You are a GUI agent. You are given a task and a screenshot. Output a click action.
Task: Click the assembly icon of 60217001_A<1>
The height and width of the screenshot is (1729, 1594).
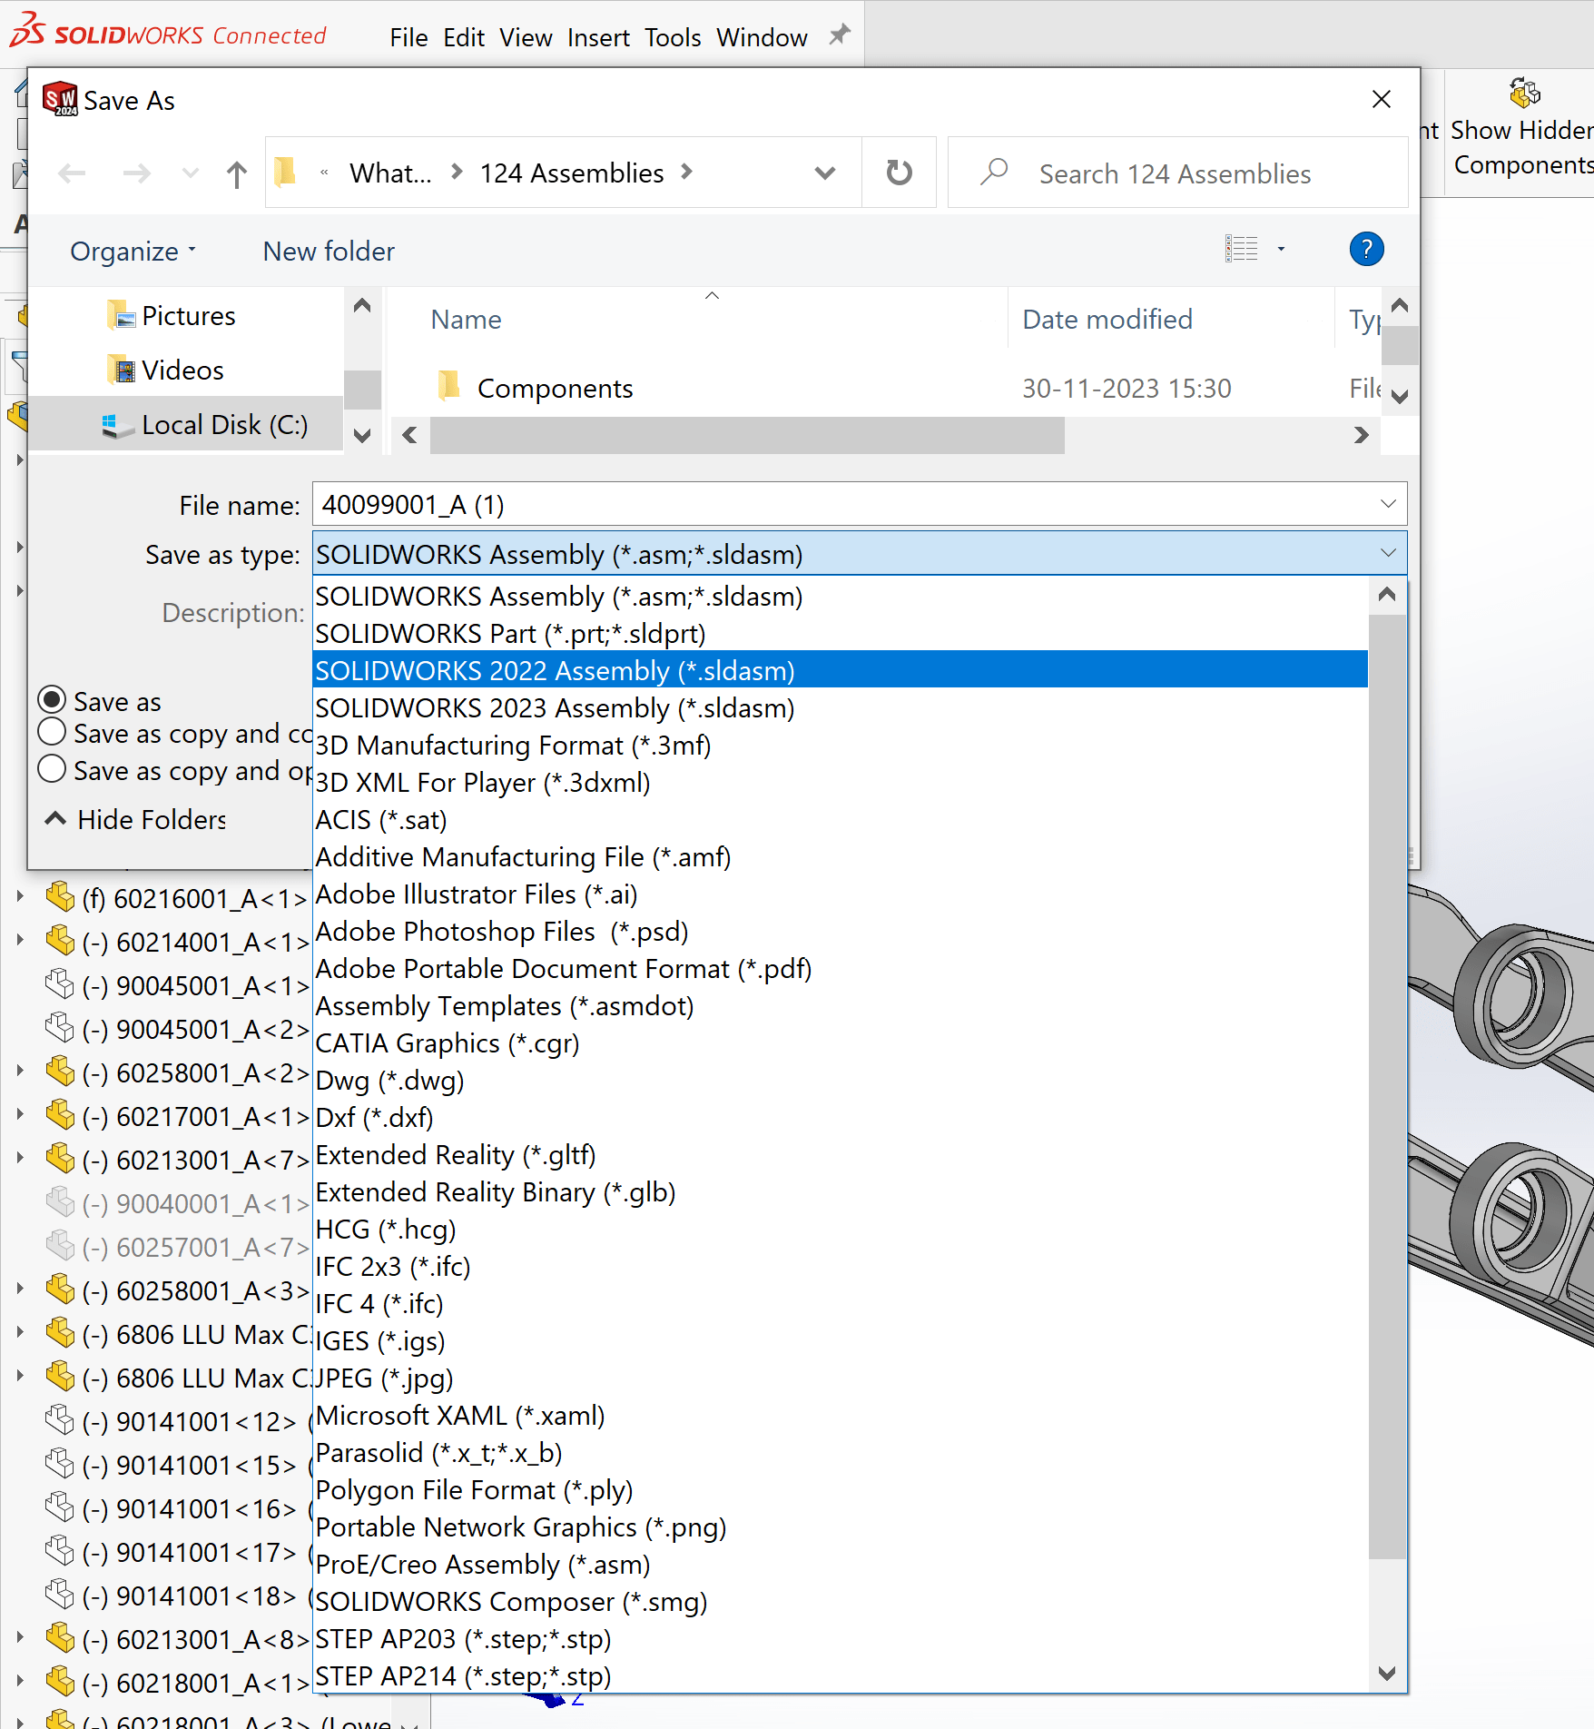[61, 1114]
